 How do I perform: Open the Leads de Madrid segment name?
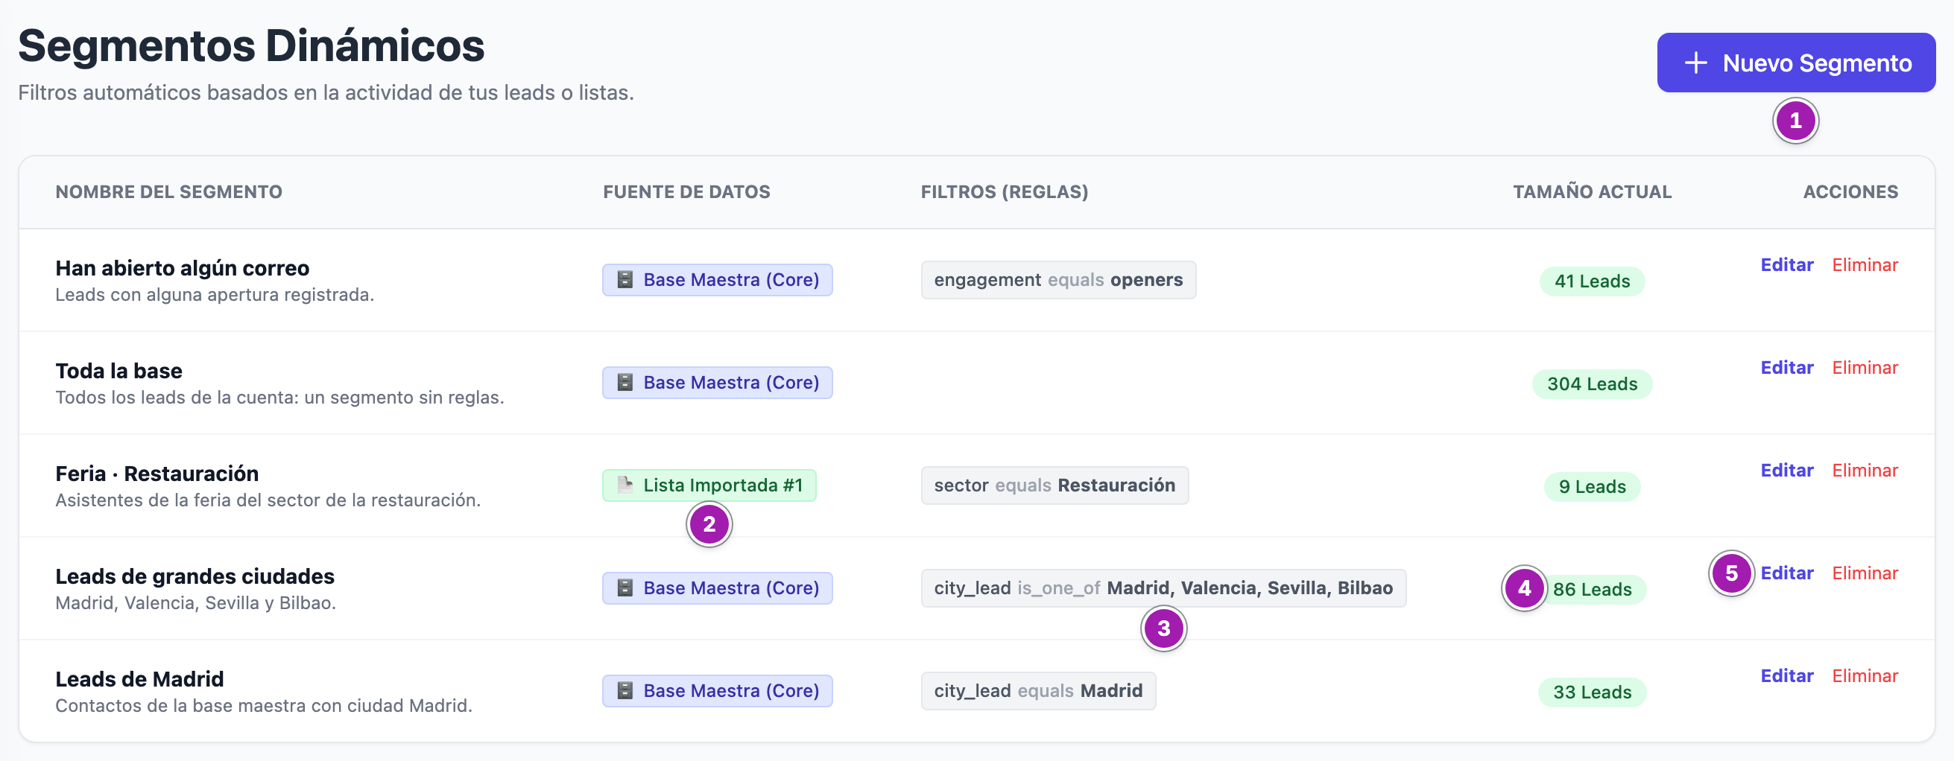139,679
